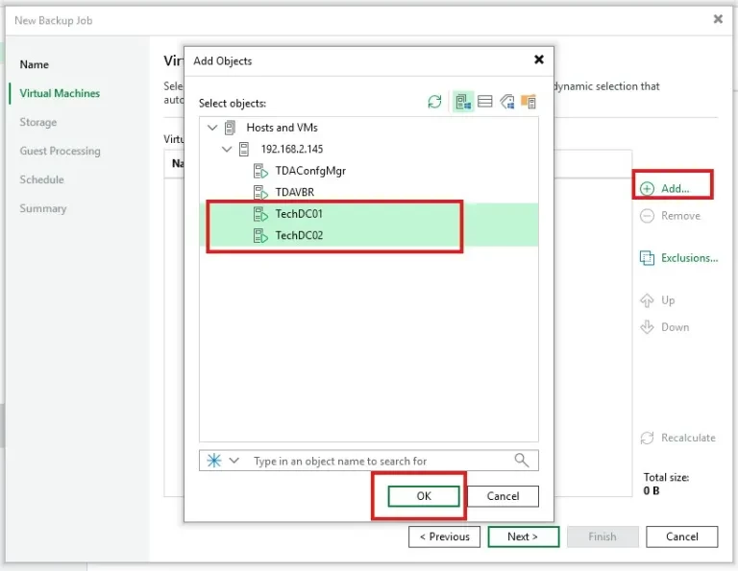Open the Summary wizard step

point(43,208)
